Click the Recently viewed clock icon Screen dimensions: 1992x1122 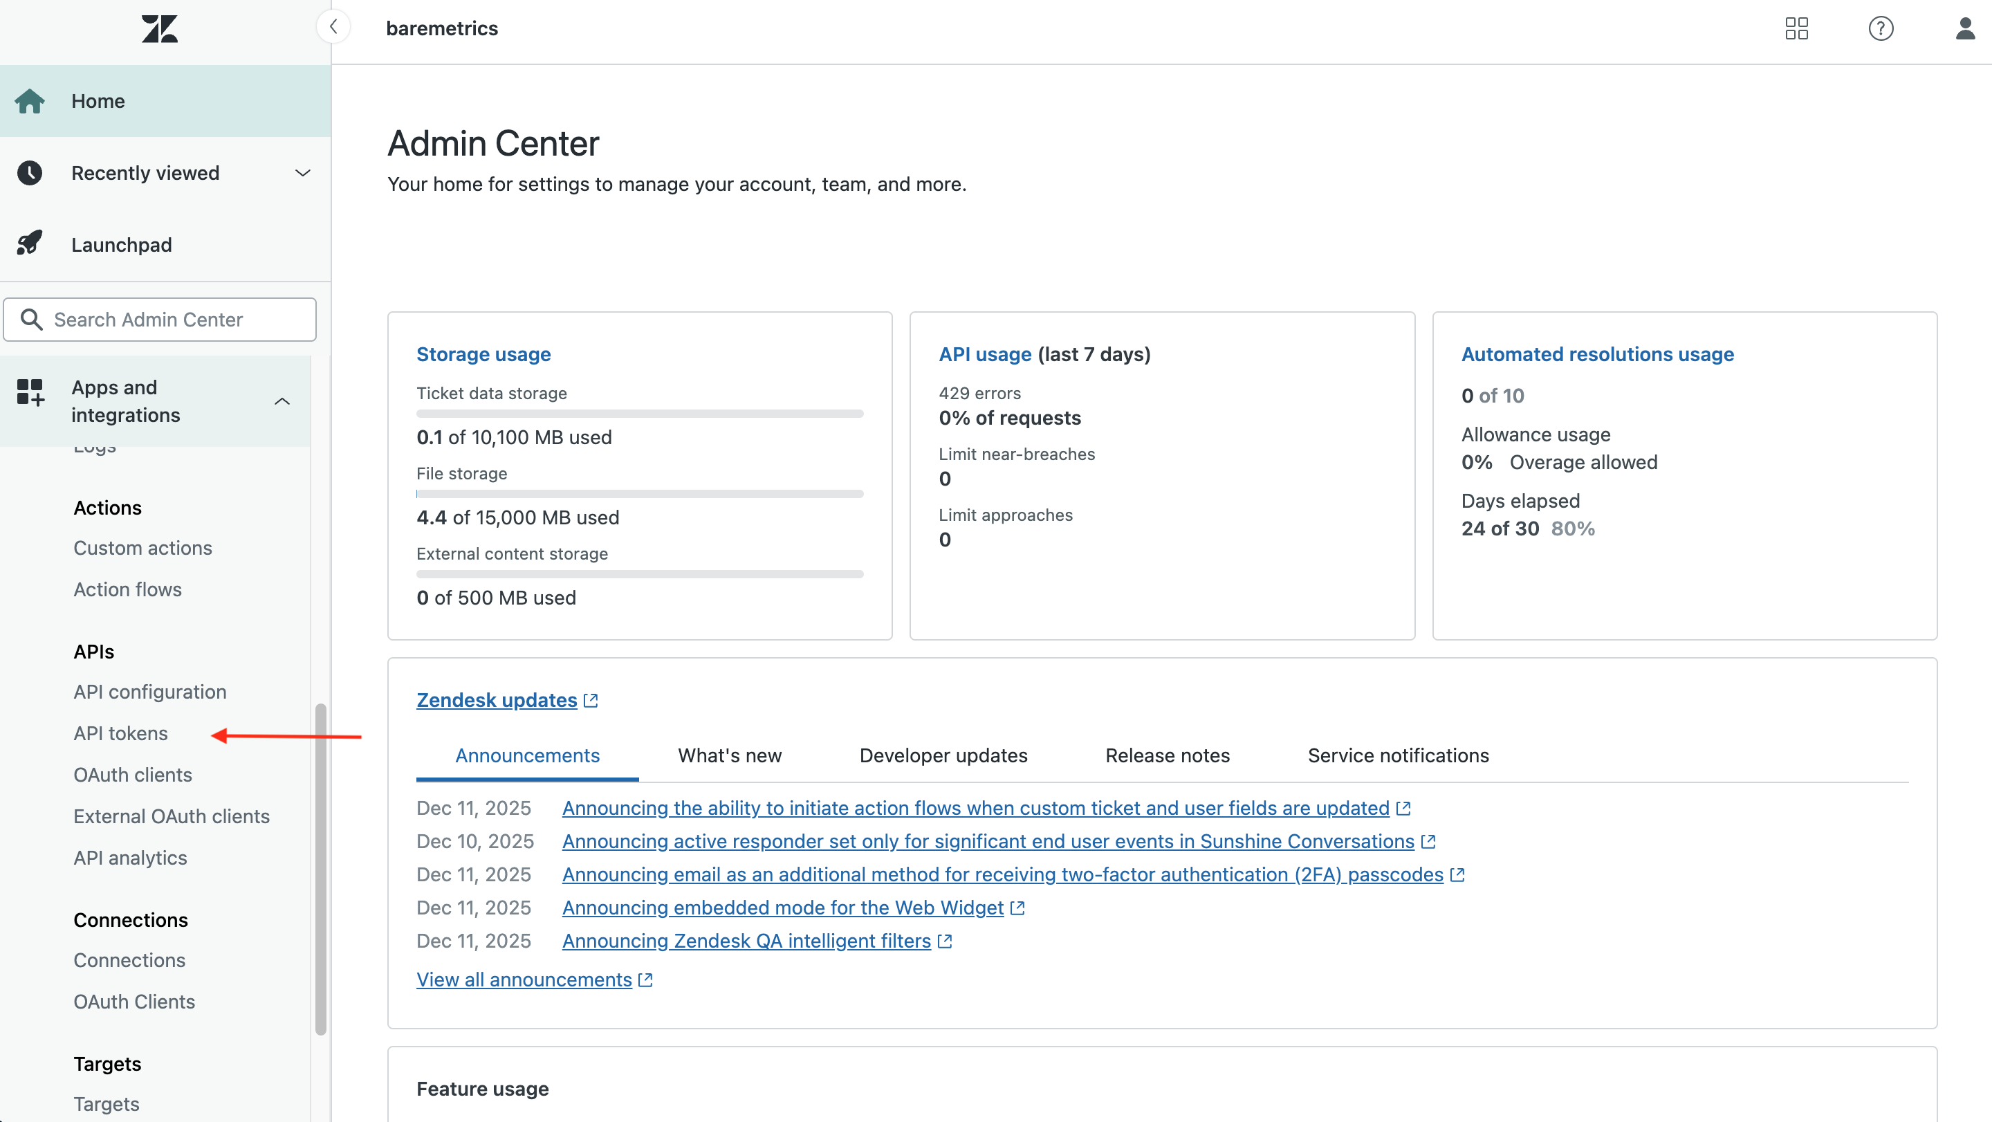point(30,172)
